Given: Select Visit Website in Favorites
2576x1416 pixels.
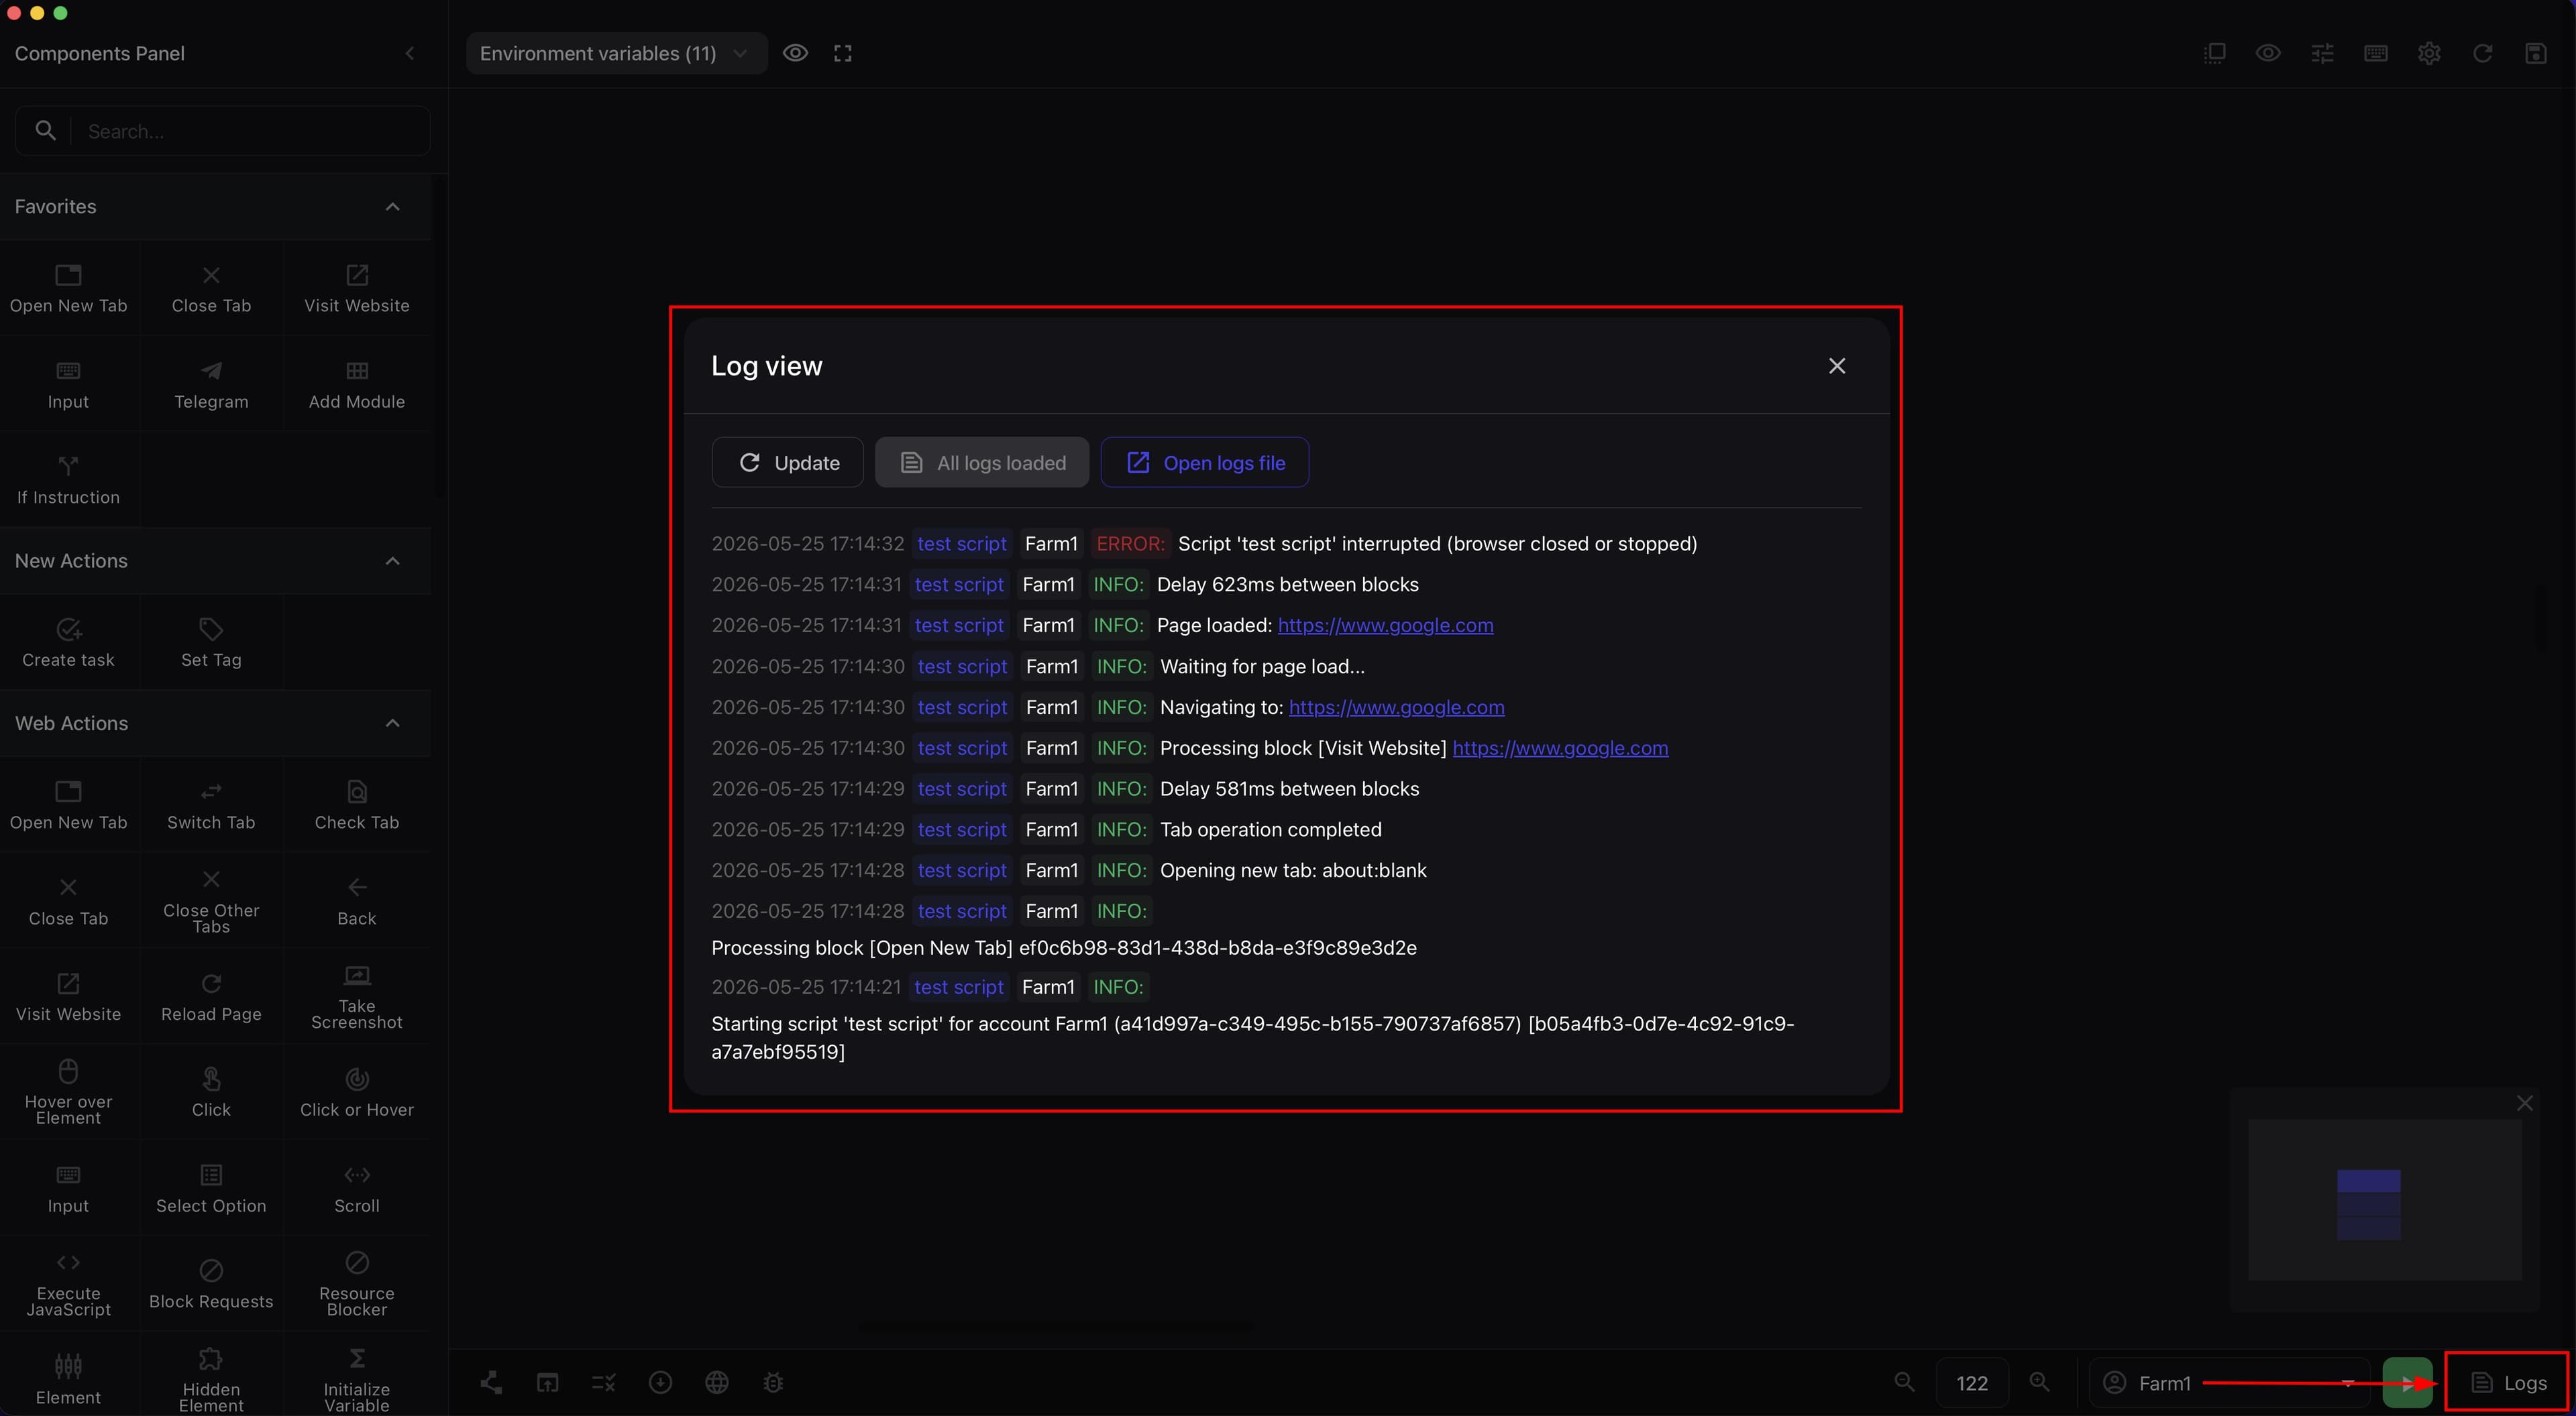Looking at the screenshot, I should 357,288.
